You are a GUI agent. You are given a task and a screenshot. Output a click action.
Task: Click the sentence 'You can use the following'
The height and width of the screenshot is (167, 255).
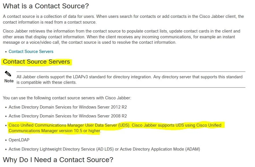coord(67,98)
